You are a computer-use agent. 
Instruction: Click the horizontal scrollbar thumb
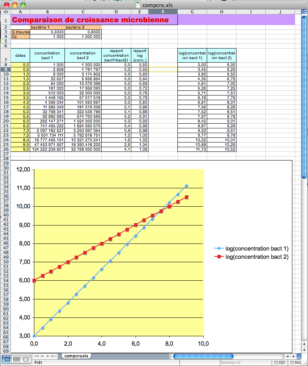point(203,356)
